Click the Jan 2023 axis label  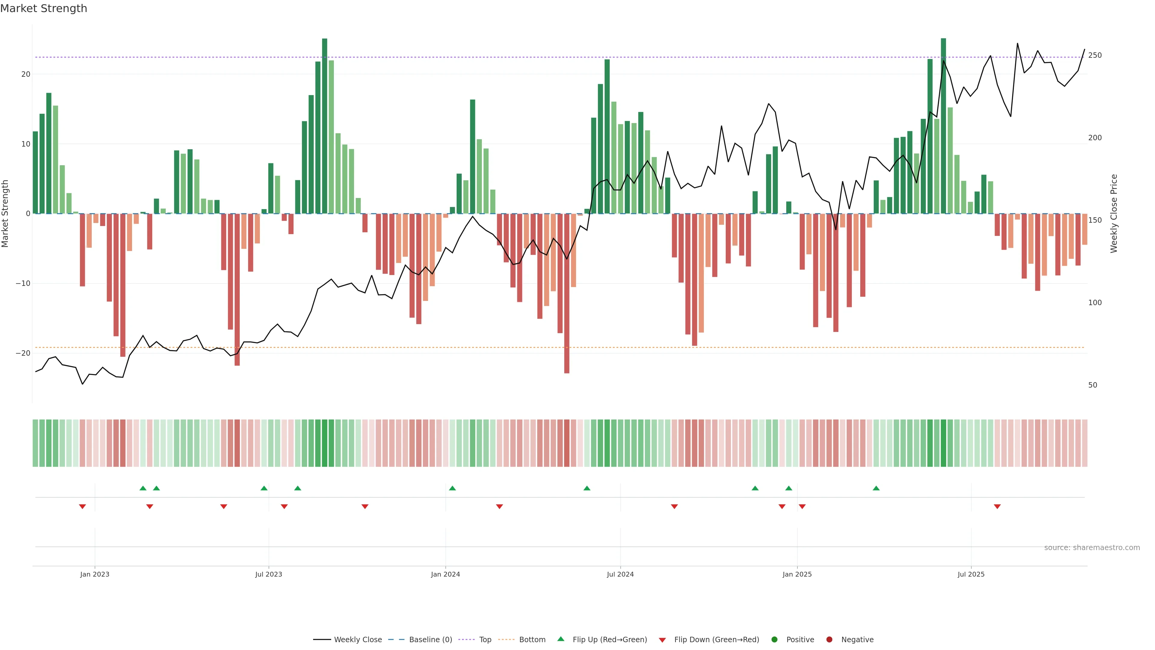(x=95, y=574)
